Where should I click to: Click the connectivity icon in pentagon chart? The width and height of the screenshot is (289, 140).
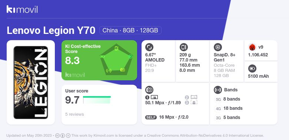click(x=109, y=70)
